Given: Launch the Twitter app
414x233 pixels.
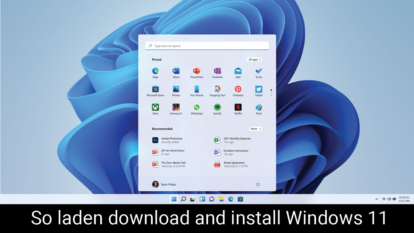Looking at the screenshot, I should point(259,91).
